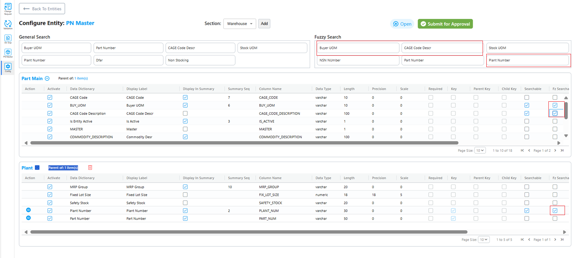Viewport: 574px width, 258px height.
Task: Click Submit for Approval button
Action: (445, 24)
